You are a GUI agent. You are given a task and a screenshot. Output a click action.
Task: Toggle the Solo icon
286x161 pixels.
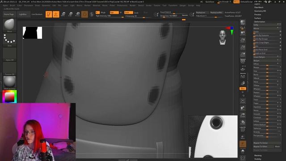tap(243, 151)
